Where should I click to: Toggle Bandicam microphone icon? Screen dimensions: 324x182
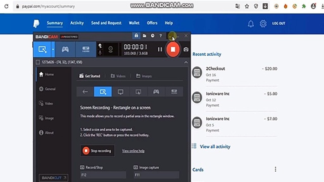[x=100, y=53]
